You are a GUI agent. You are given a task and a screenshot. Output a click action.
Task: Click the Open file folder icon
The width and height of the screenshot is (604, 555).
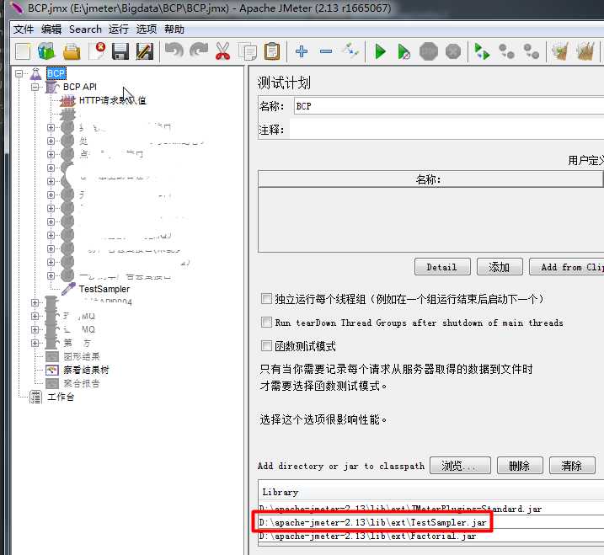coord(72,51)
